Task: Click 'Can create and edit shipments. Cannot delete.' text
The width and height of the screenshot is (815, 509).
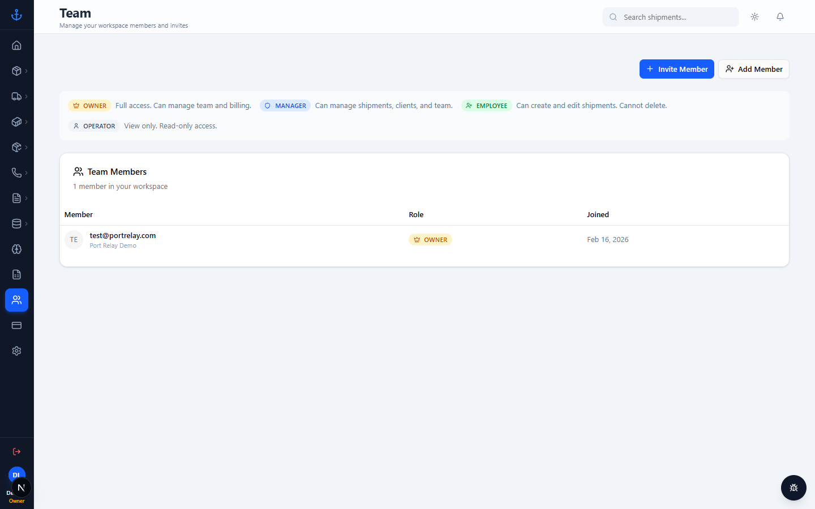Action: point(591,106)
